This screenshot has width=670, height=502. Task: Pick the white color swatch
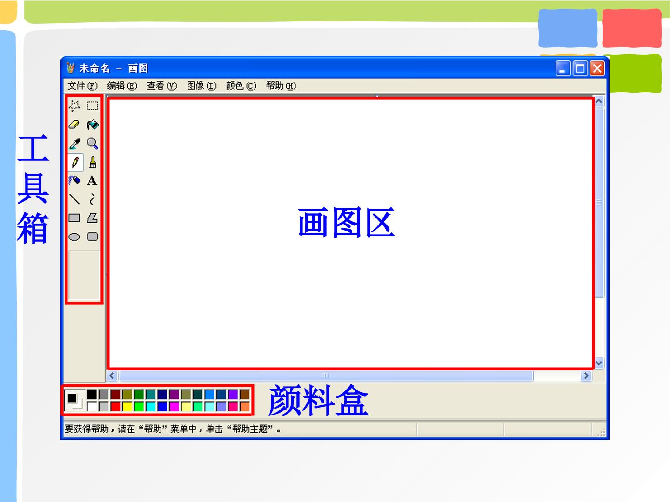coord(92,406)
